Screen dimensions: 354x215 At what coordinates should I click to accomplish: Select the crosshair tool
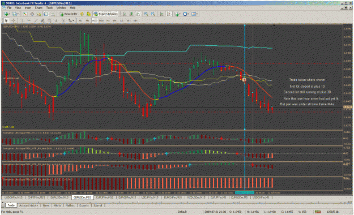click(14, 20)
